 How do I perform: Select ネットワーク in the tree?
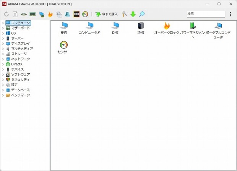(18, 59)
